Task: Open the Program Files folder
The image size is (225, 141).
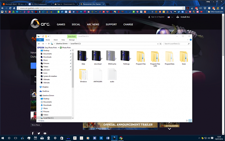Action: 141,57
